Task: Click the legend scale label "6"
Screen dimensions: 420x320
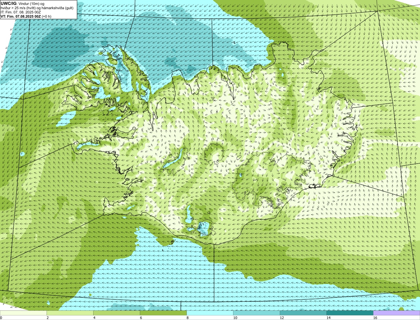Action: [x=141, y=318]
